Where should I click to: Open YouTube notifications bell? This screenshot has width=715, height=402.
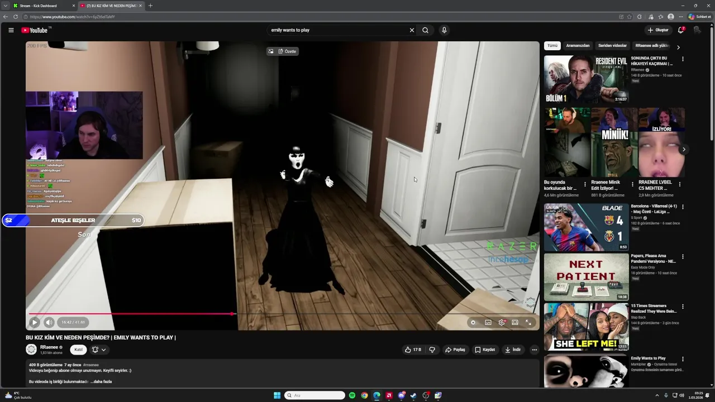click(681, 30)
